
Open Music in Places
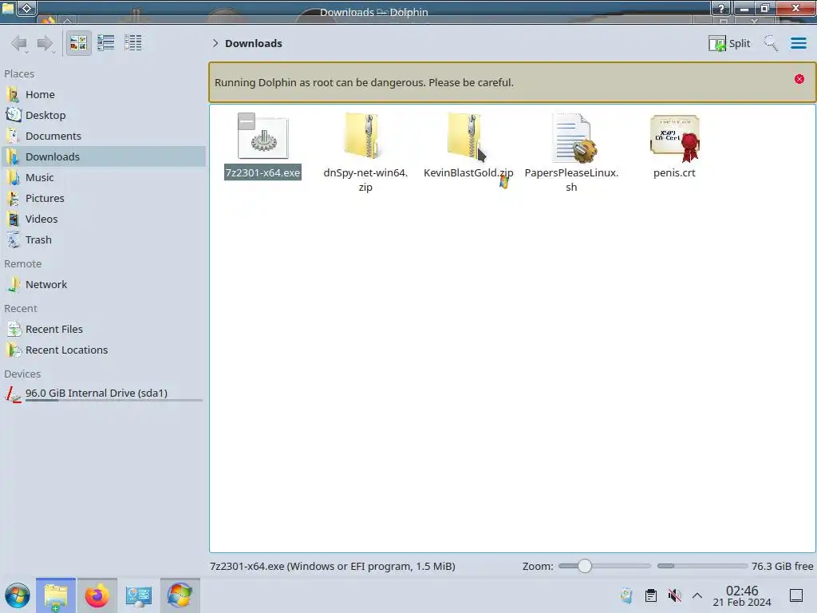pos(104,178)
